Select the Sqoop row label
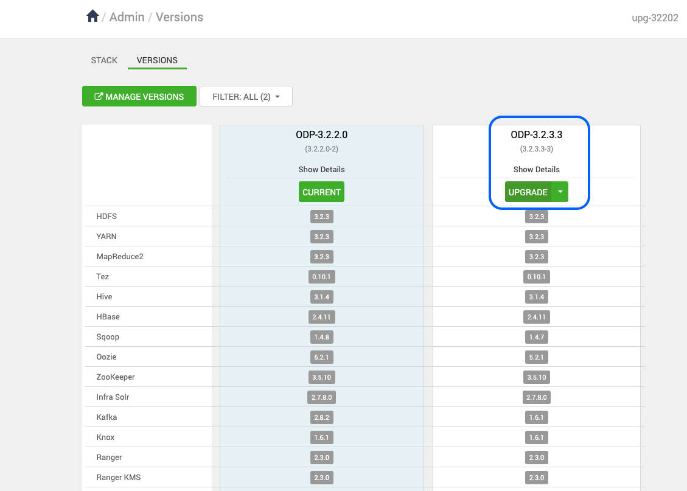Screen dimensions: 687x491 tap(108, 337)
